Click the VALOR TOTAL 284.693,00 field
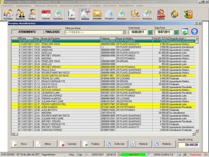Viewport: 209px width, 157px height. (x=189, y=145)
